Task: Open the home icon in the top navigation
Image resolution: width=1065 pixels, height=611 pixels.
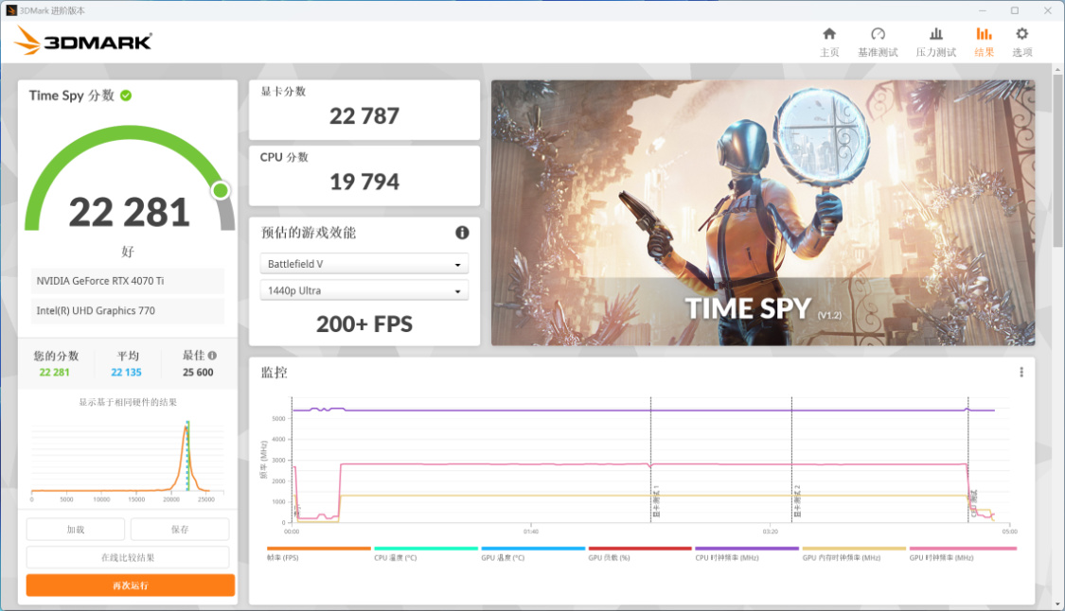Action: pos(829,34)
